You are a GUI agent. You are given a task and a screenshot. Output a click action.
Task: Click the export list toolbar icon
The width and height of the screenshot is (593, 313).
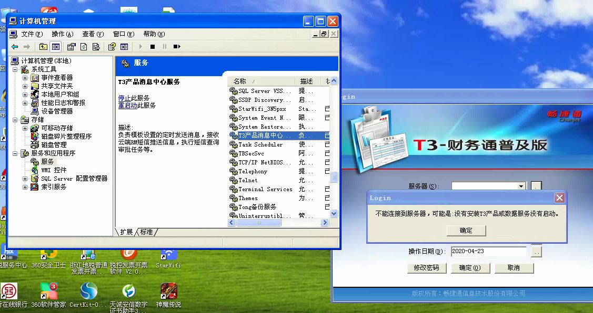coord(96,47)
